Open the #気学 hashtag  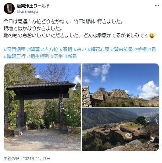click(x=57, y=56)
